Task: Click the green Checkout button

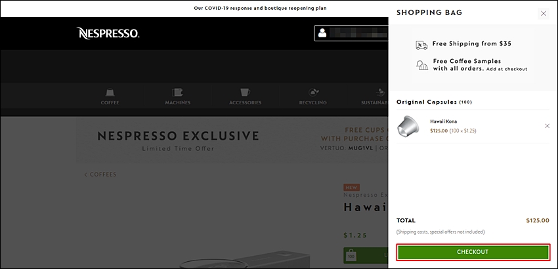Action: (x=473, y=252)
